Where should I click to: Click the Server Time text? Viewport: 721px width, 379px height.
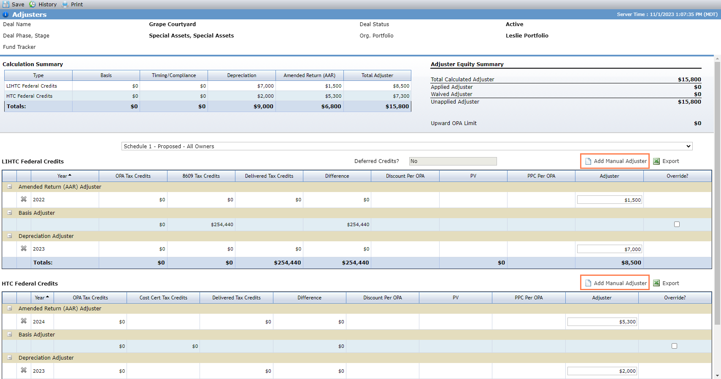[x=667, y=14]
